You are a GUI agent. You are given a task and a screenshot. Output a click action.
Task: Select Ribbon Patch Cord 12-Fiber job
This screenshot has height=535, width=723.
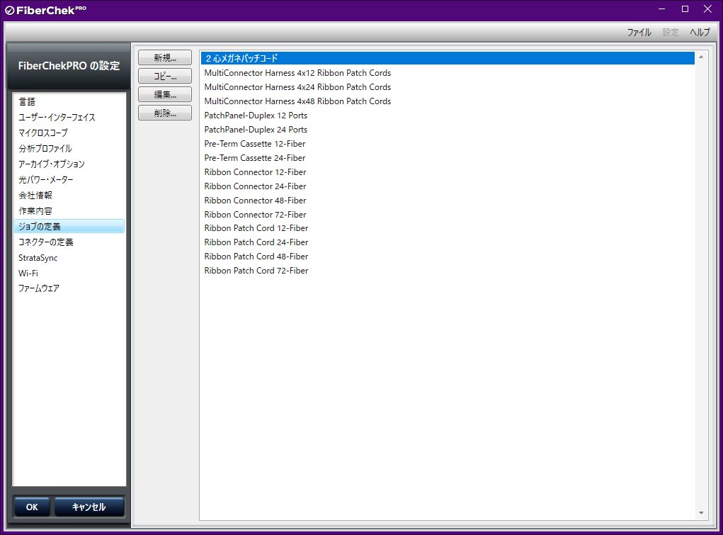[x=448, y=228]
